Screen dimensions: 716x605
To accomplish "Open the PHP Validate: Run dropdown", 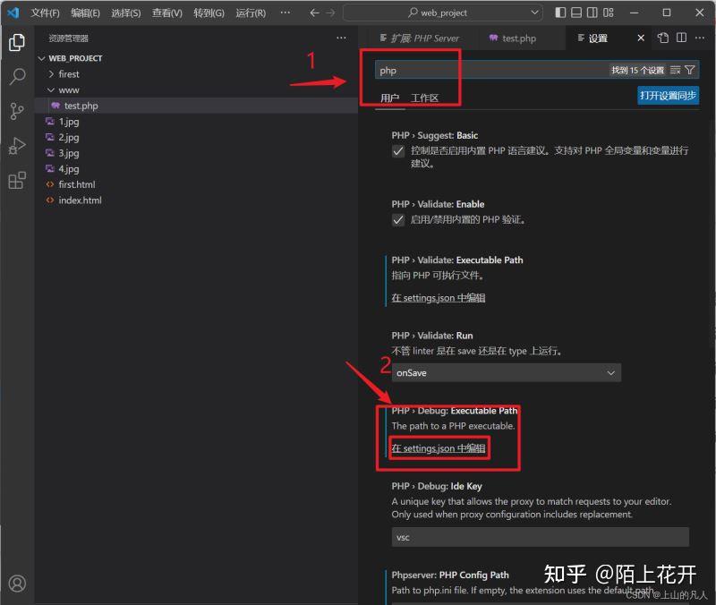I will click(507, 372).
